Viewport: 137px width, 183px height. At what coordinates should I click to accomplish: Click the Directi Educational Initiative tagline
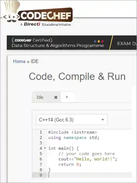[46, 24]
